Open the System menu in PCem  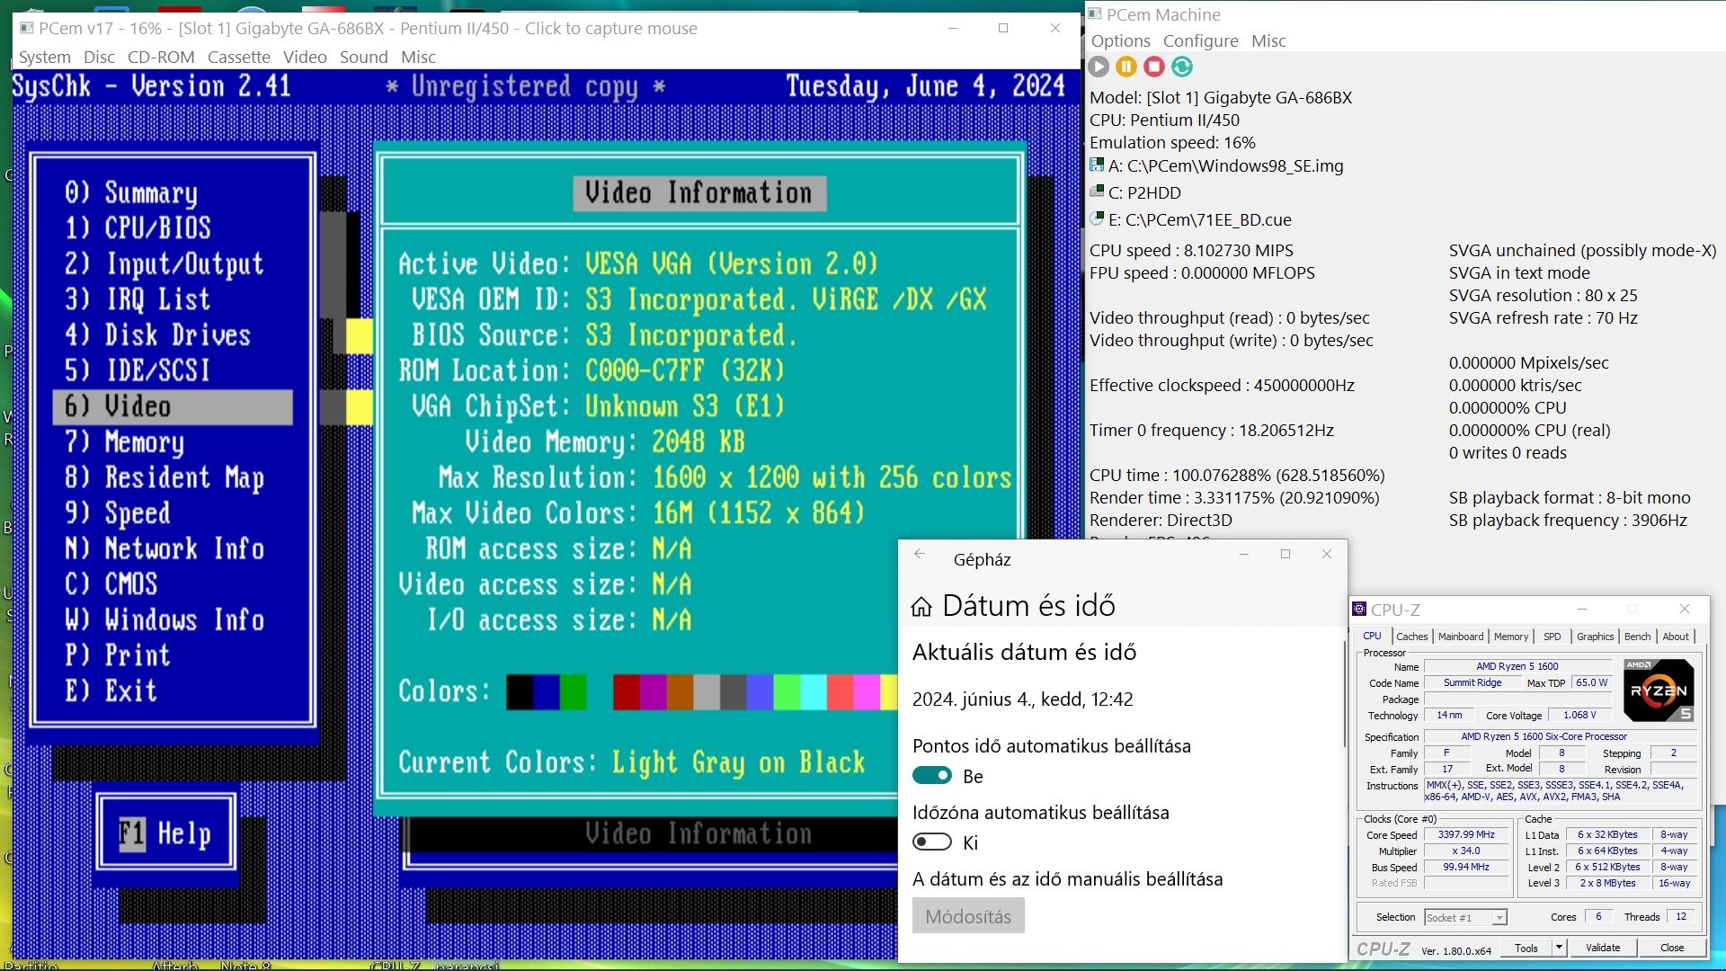click(45, 57)
